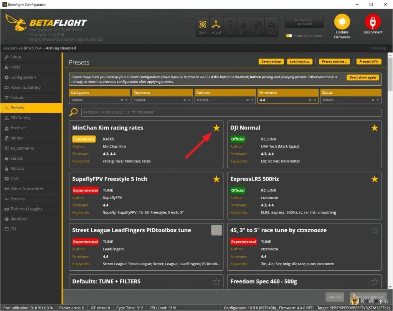Clear the Keywords filter selection
Screen dimensions: 393x311
click(185, 100)
